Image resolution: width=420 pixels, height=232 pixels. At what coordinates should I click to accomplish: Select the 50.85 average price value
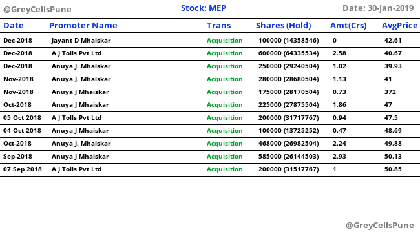(393, 169)
